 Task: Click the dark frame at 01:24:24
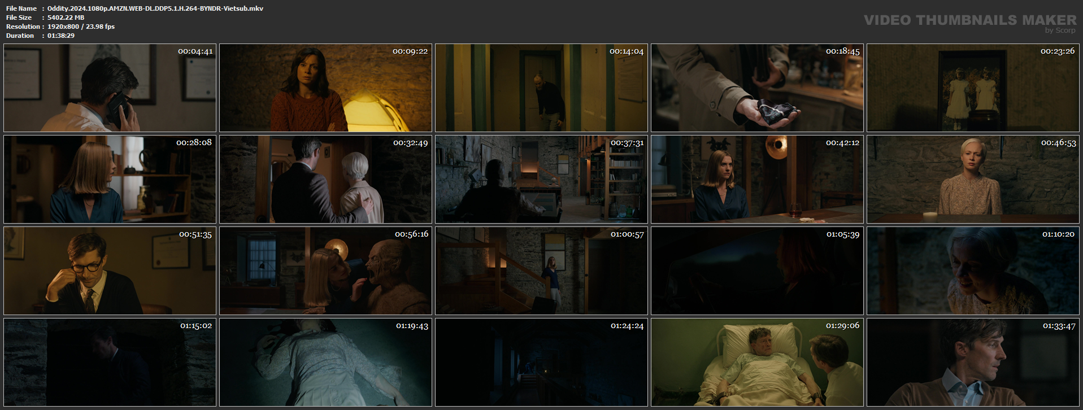point(541,363)
